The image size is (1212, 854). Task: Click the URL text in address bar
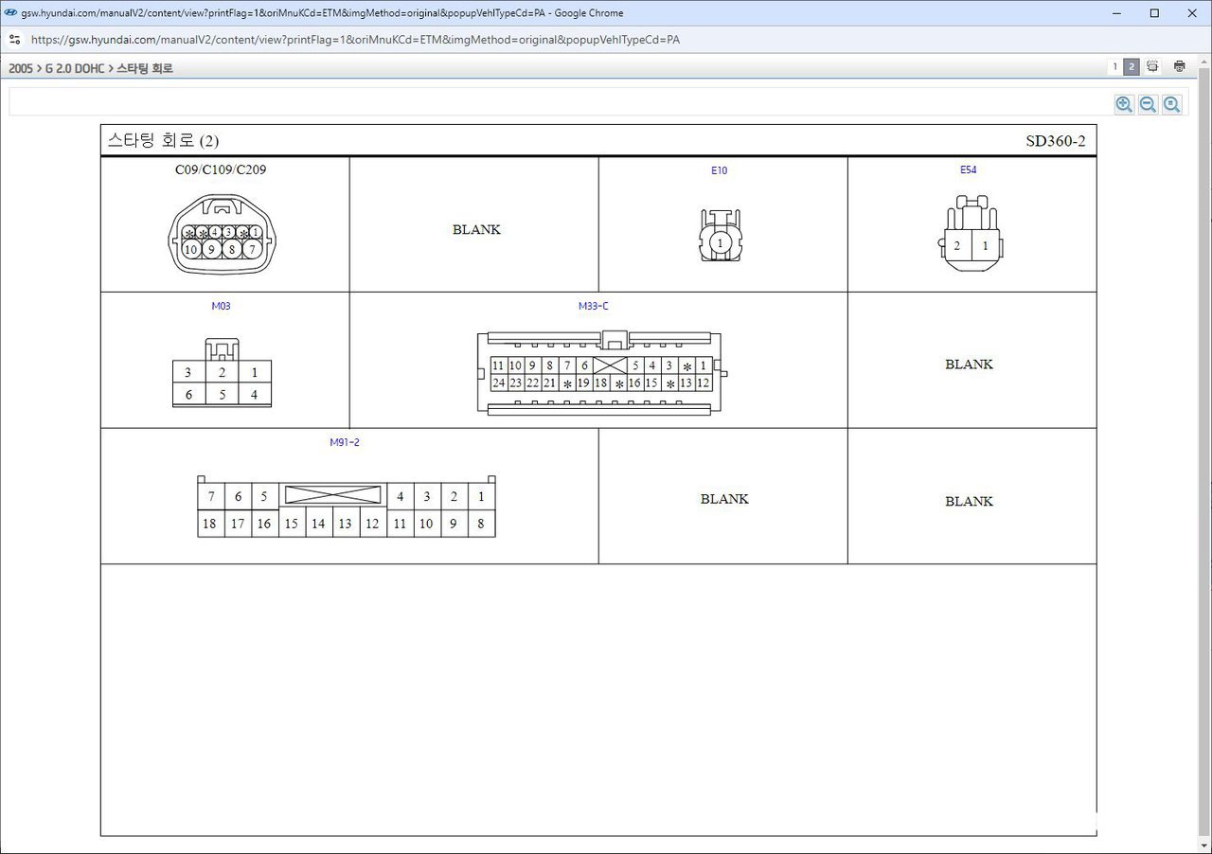pos(355,40)
